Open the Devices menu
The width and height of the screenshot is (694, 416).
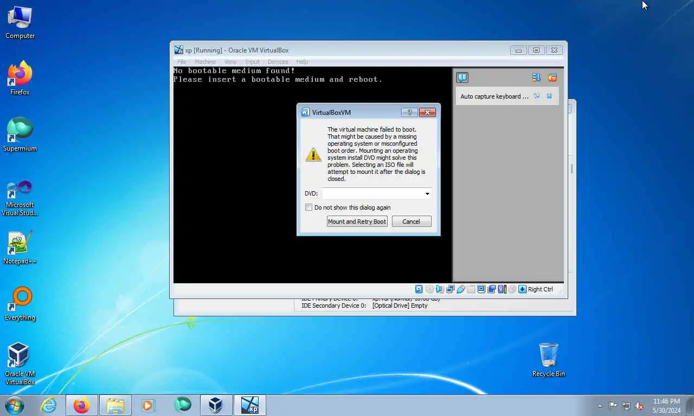[x=278, y=62]
